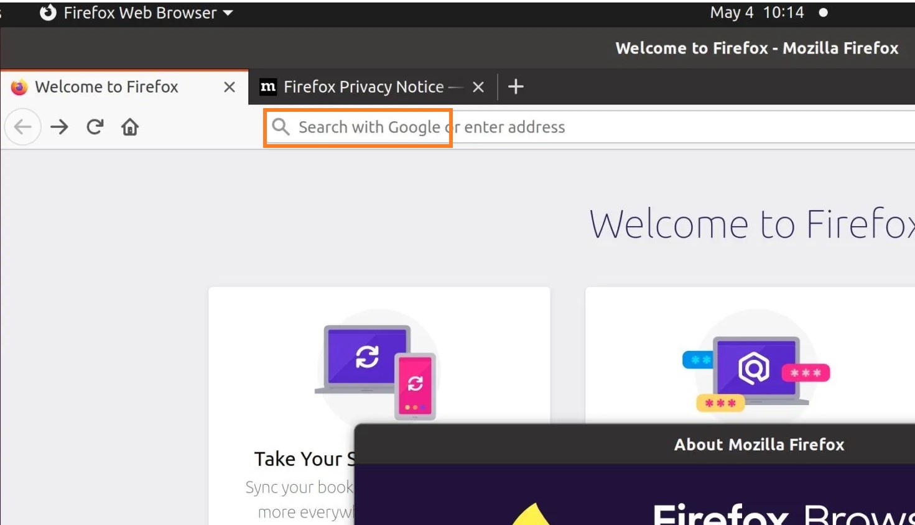Go forward one page

pos(60,127)
